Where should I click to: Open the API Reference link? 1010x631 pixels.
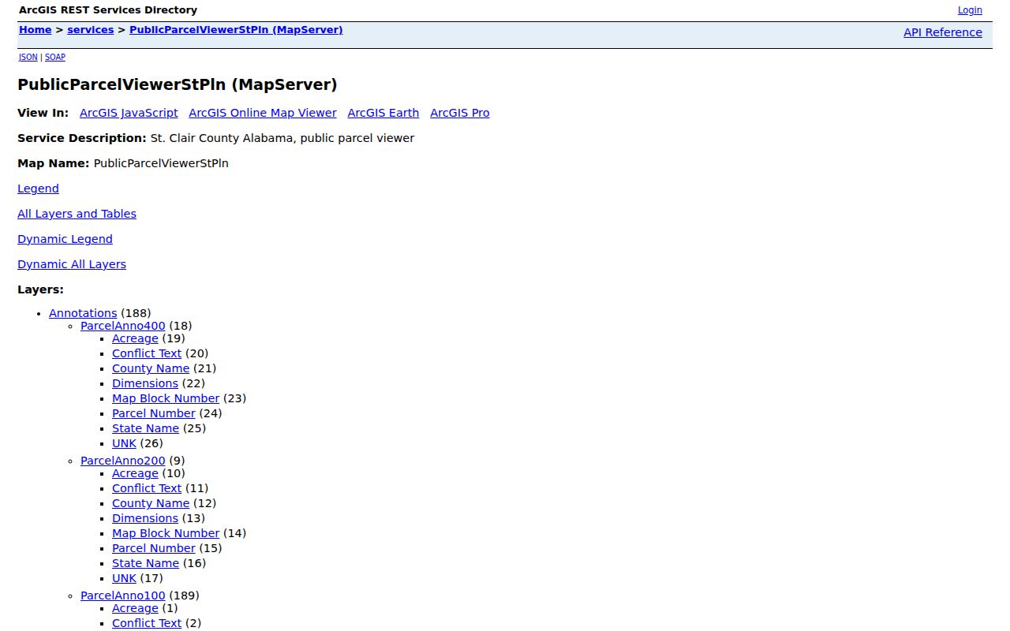pyautogui.click(x=943, y=32)
